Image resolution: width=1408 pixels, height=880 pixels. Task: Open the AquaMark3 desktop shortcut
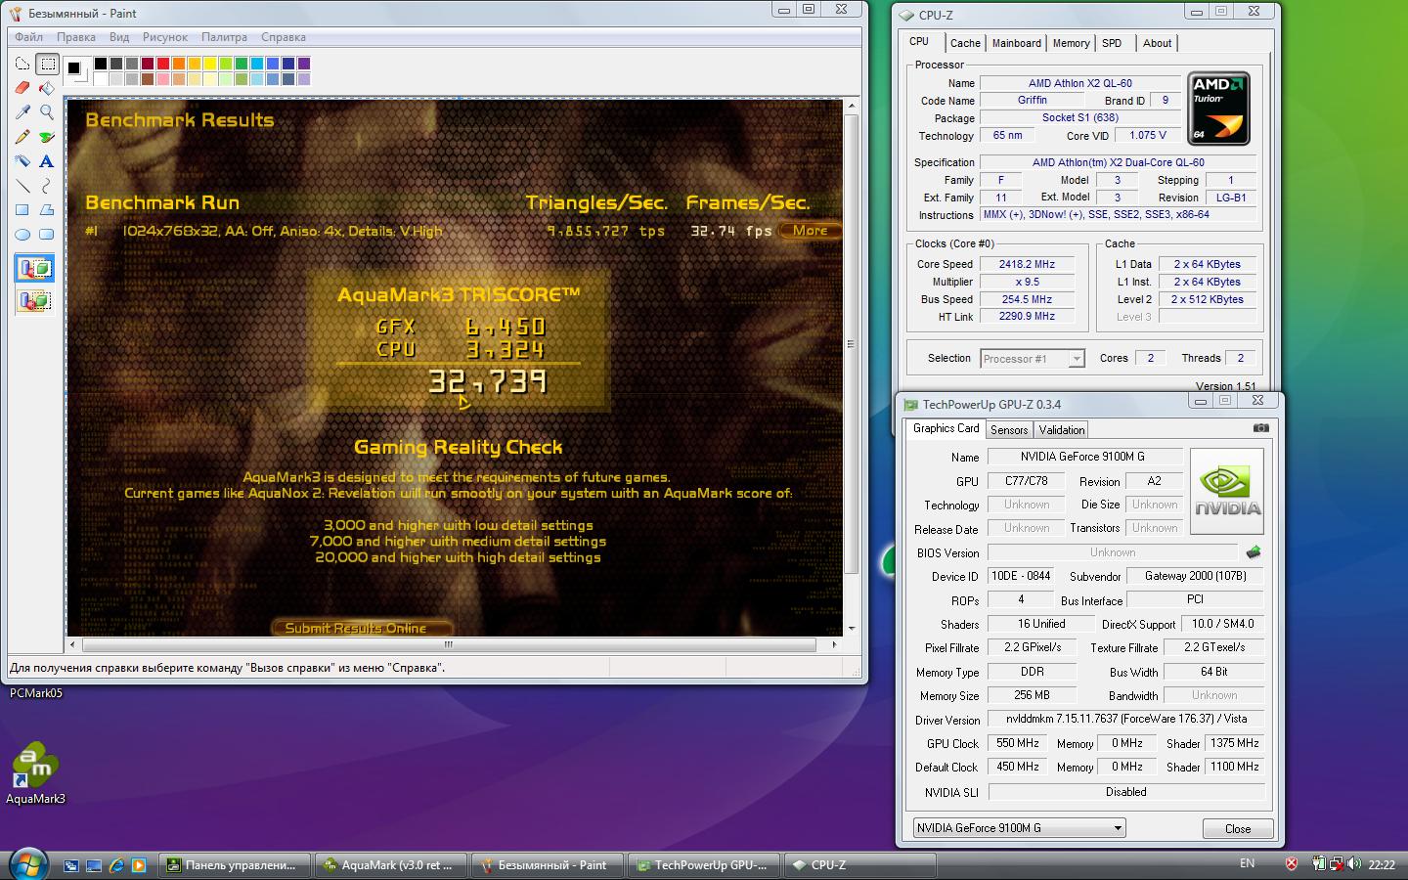(35, 772)
